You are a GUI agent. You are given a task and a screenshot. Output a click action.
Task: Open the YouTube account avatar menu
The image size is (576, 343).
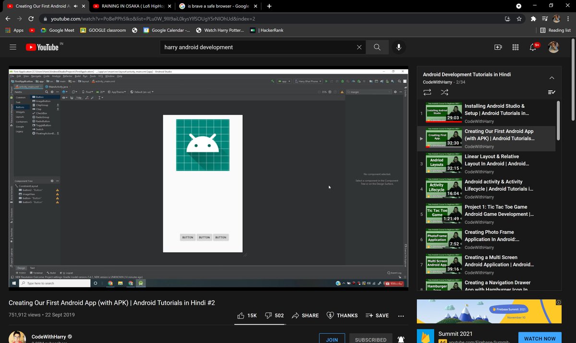[x=553, y=47]
